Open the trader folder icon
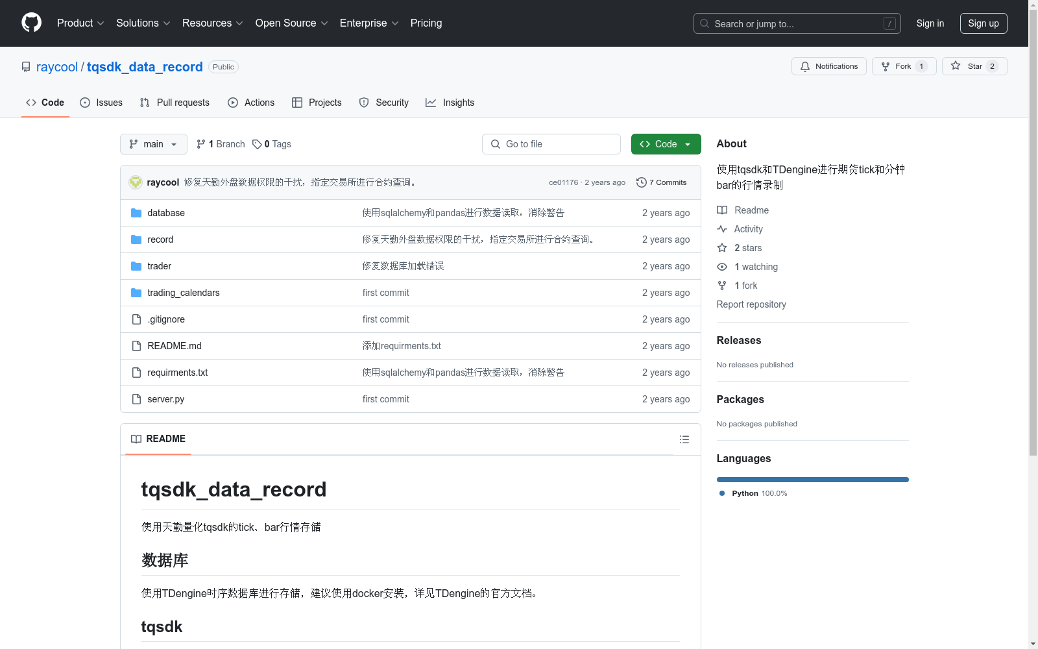This screenshot has height=649, width=1038. (x=136, y=266)
